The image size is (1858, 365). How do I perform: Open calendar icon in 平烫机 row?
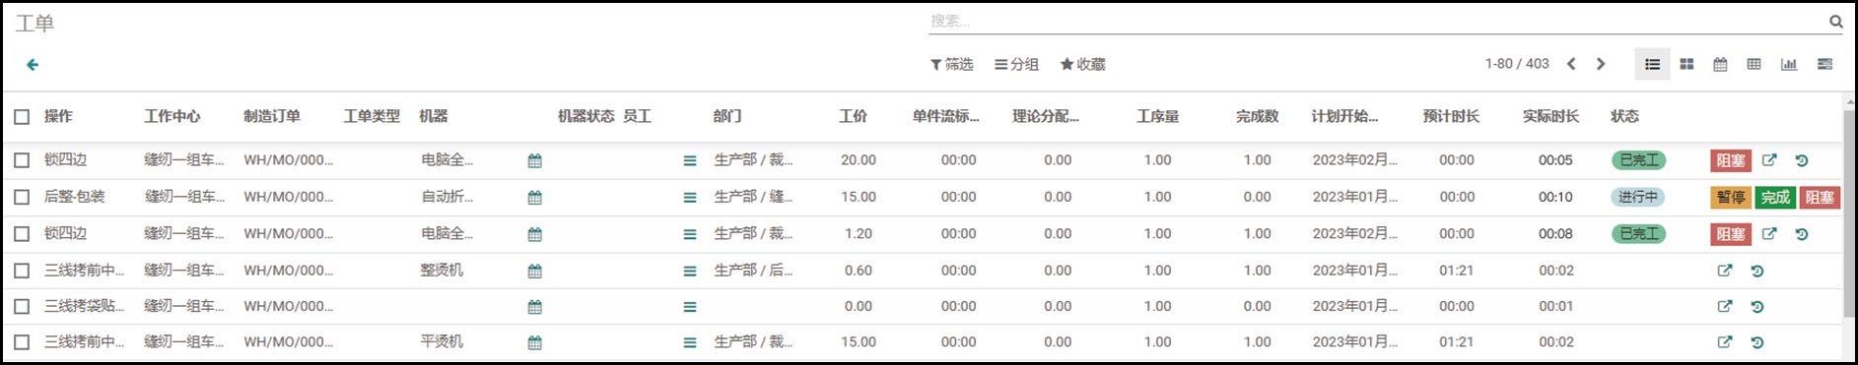pyautogui.click(x=535, y=343)
